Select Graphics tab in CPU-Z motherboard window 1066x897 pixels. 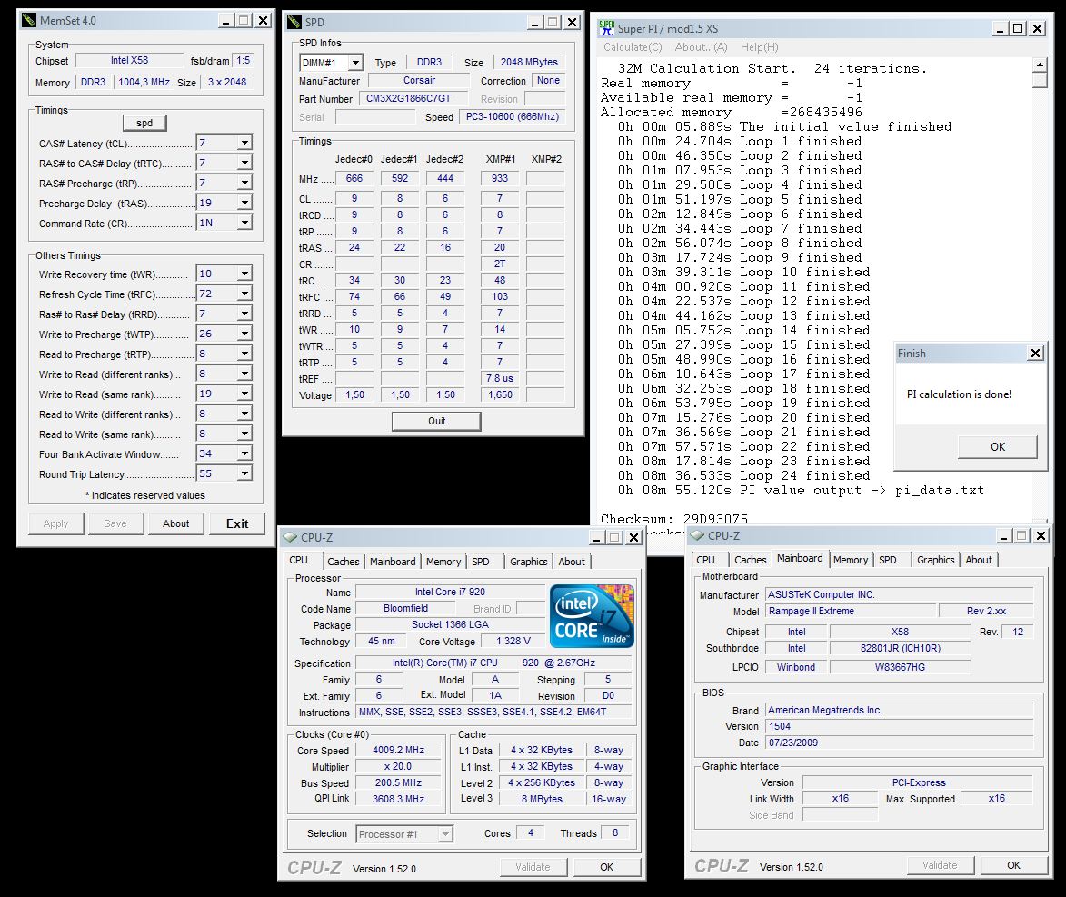click(x=935, y=560)
